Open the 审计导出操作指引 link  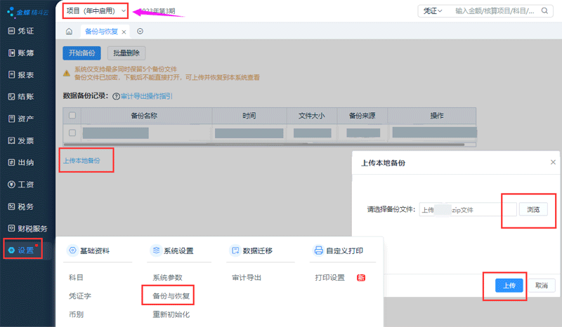click(x=147, y=96)
